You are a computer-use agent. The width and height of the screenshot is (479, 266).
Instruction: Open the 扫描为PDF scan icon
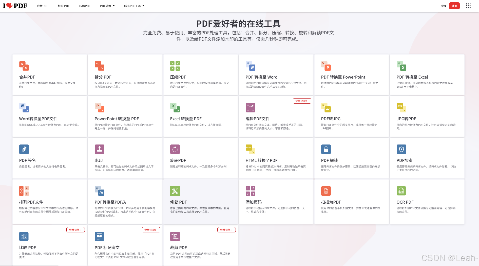click(326, 191)
